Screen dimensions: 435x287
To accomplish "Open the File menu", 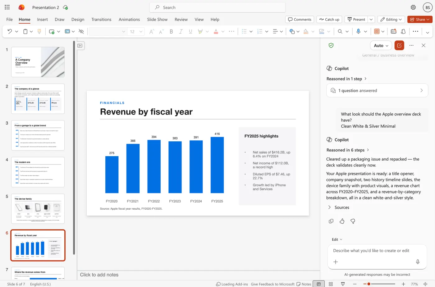I will (10, 19).
